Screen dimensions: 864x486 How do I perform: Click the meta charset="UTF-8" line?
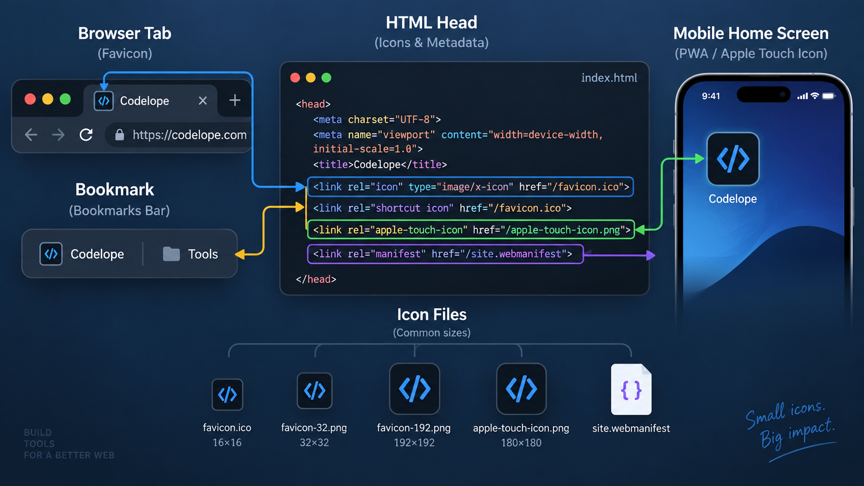coord(377,119)
